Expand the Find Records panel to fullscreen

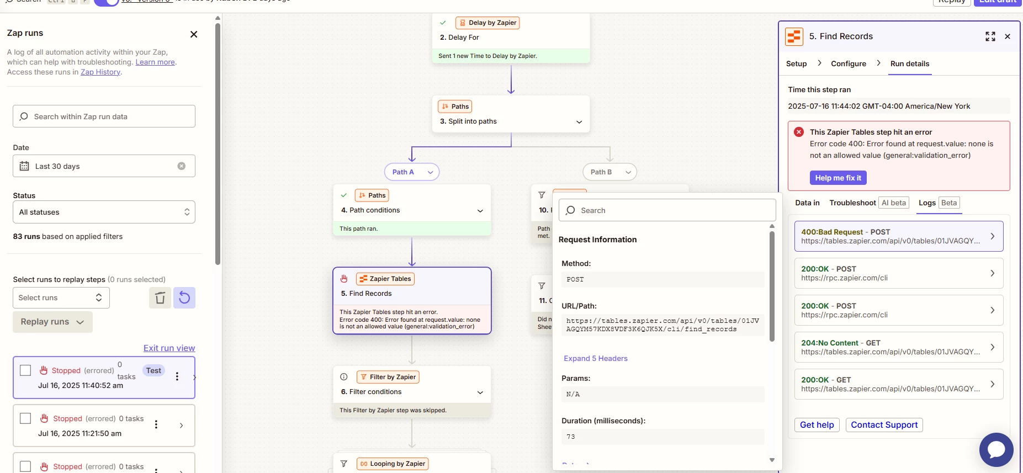point(990,36)
